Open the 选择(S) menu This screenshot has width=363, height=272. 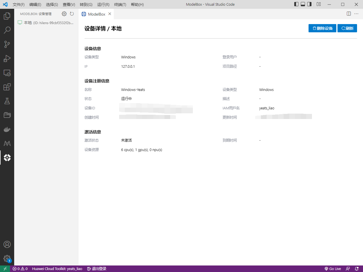click(52, 5)
